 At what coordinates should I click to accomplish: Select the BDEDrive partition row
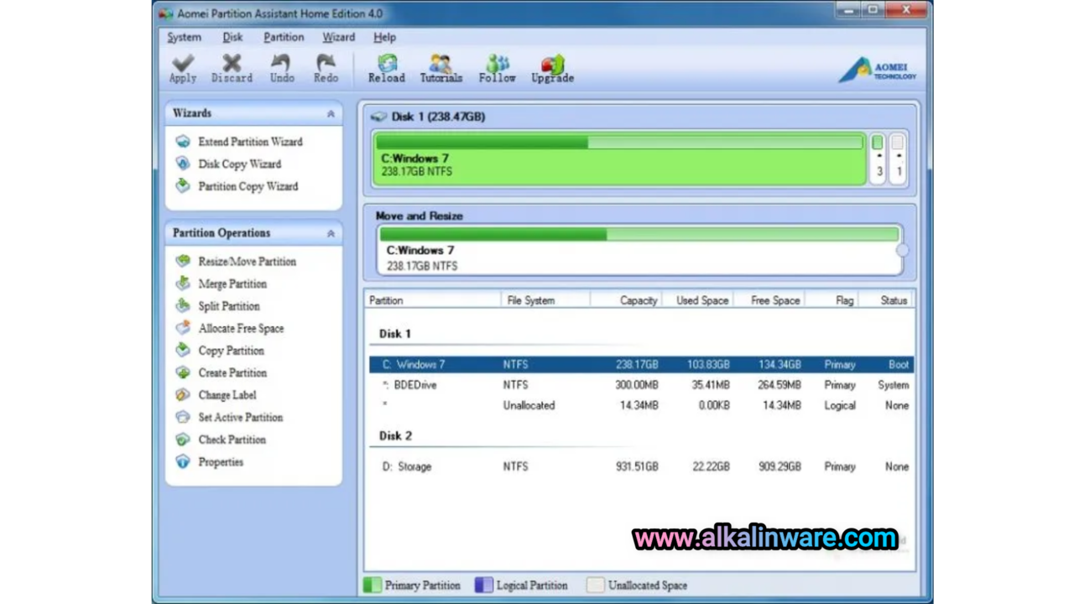[x=641, y=385]
